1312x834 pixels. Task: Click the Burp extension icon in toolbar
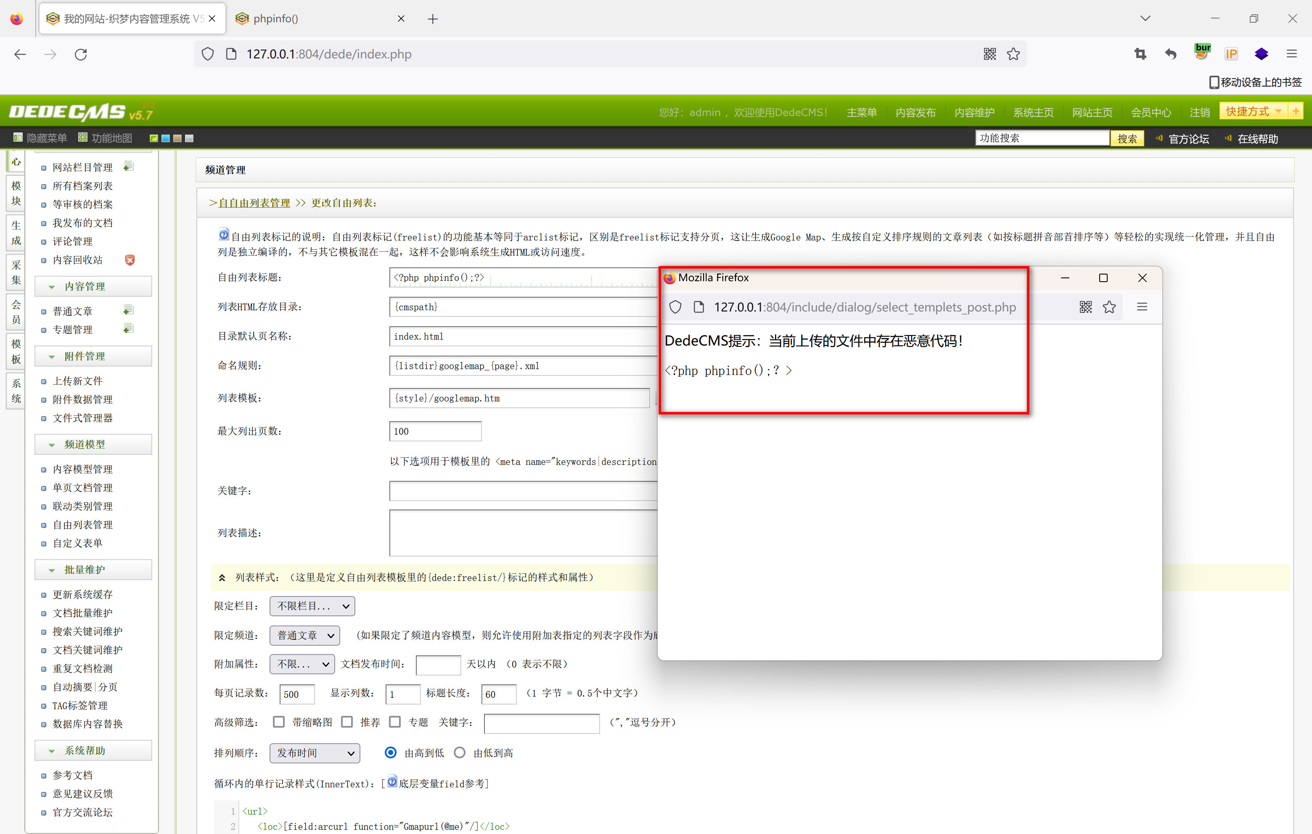point(1201,53)
